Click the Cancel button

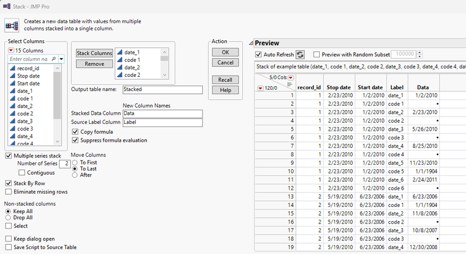225,63
